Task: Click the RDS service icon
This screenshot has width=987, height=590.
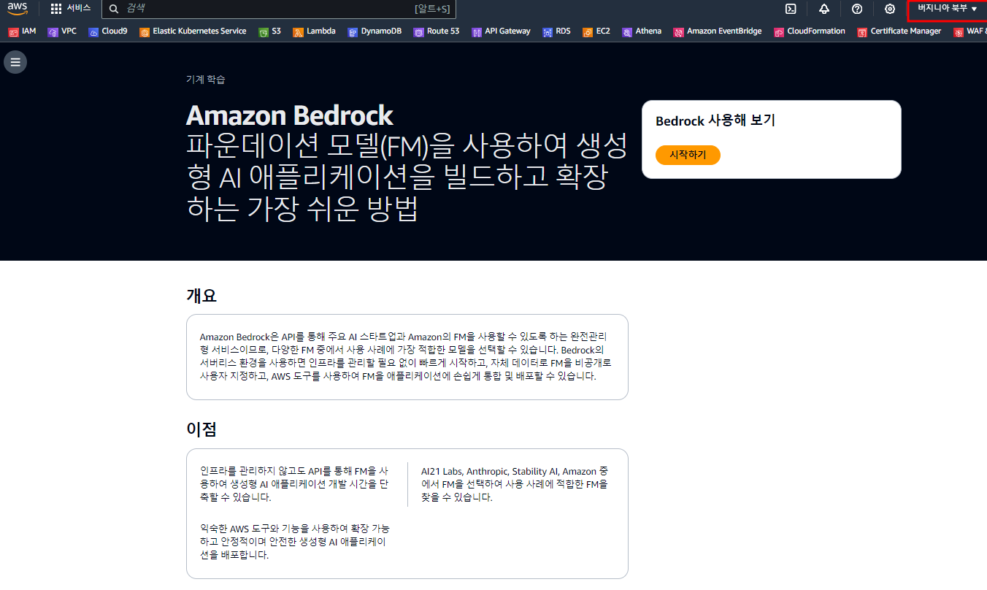Action: (547, 32)
